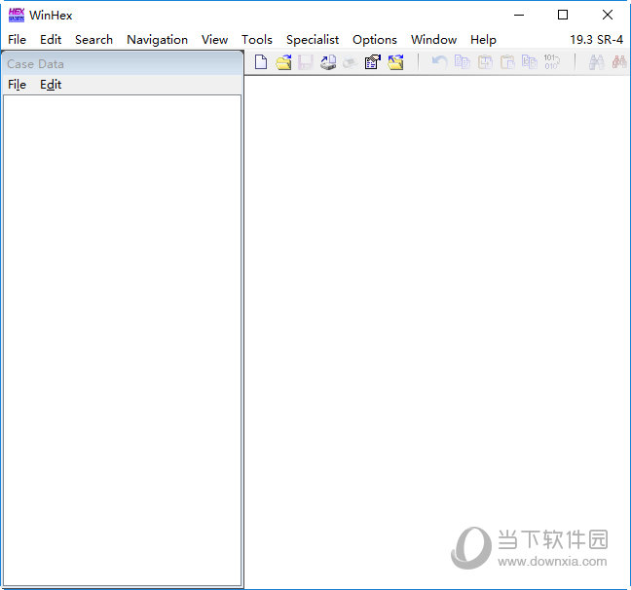The image size is (631, 590).
Task: Click the New file icon
Action: 261,62
